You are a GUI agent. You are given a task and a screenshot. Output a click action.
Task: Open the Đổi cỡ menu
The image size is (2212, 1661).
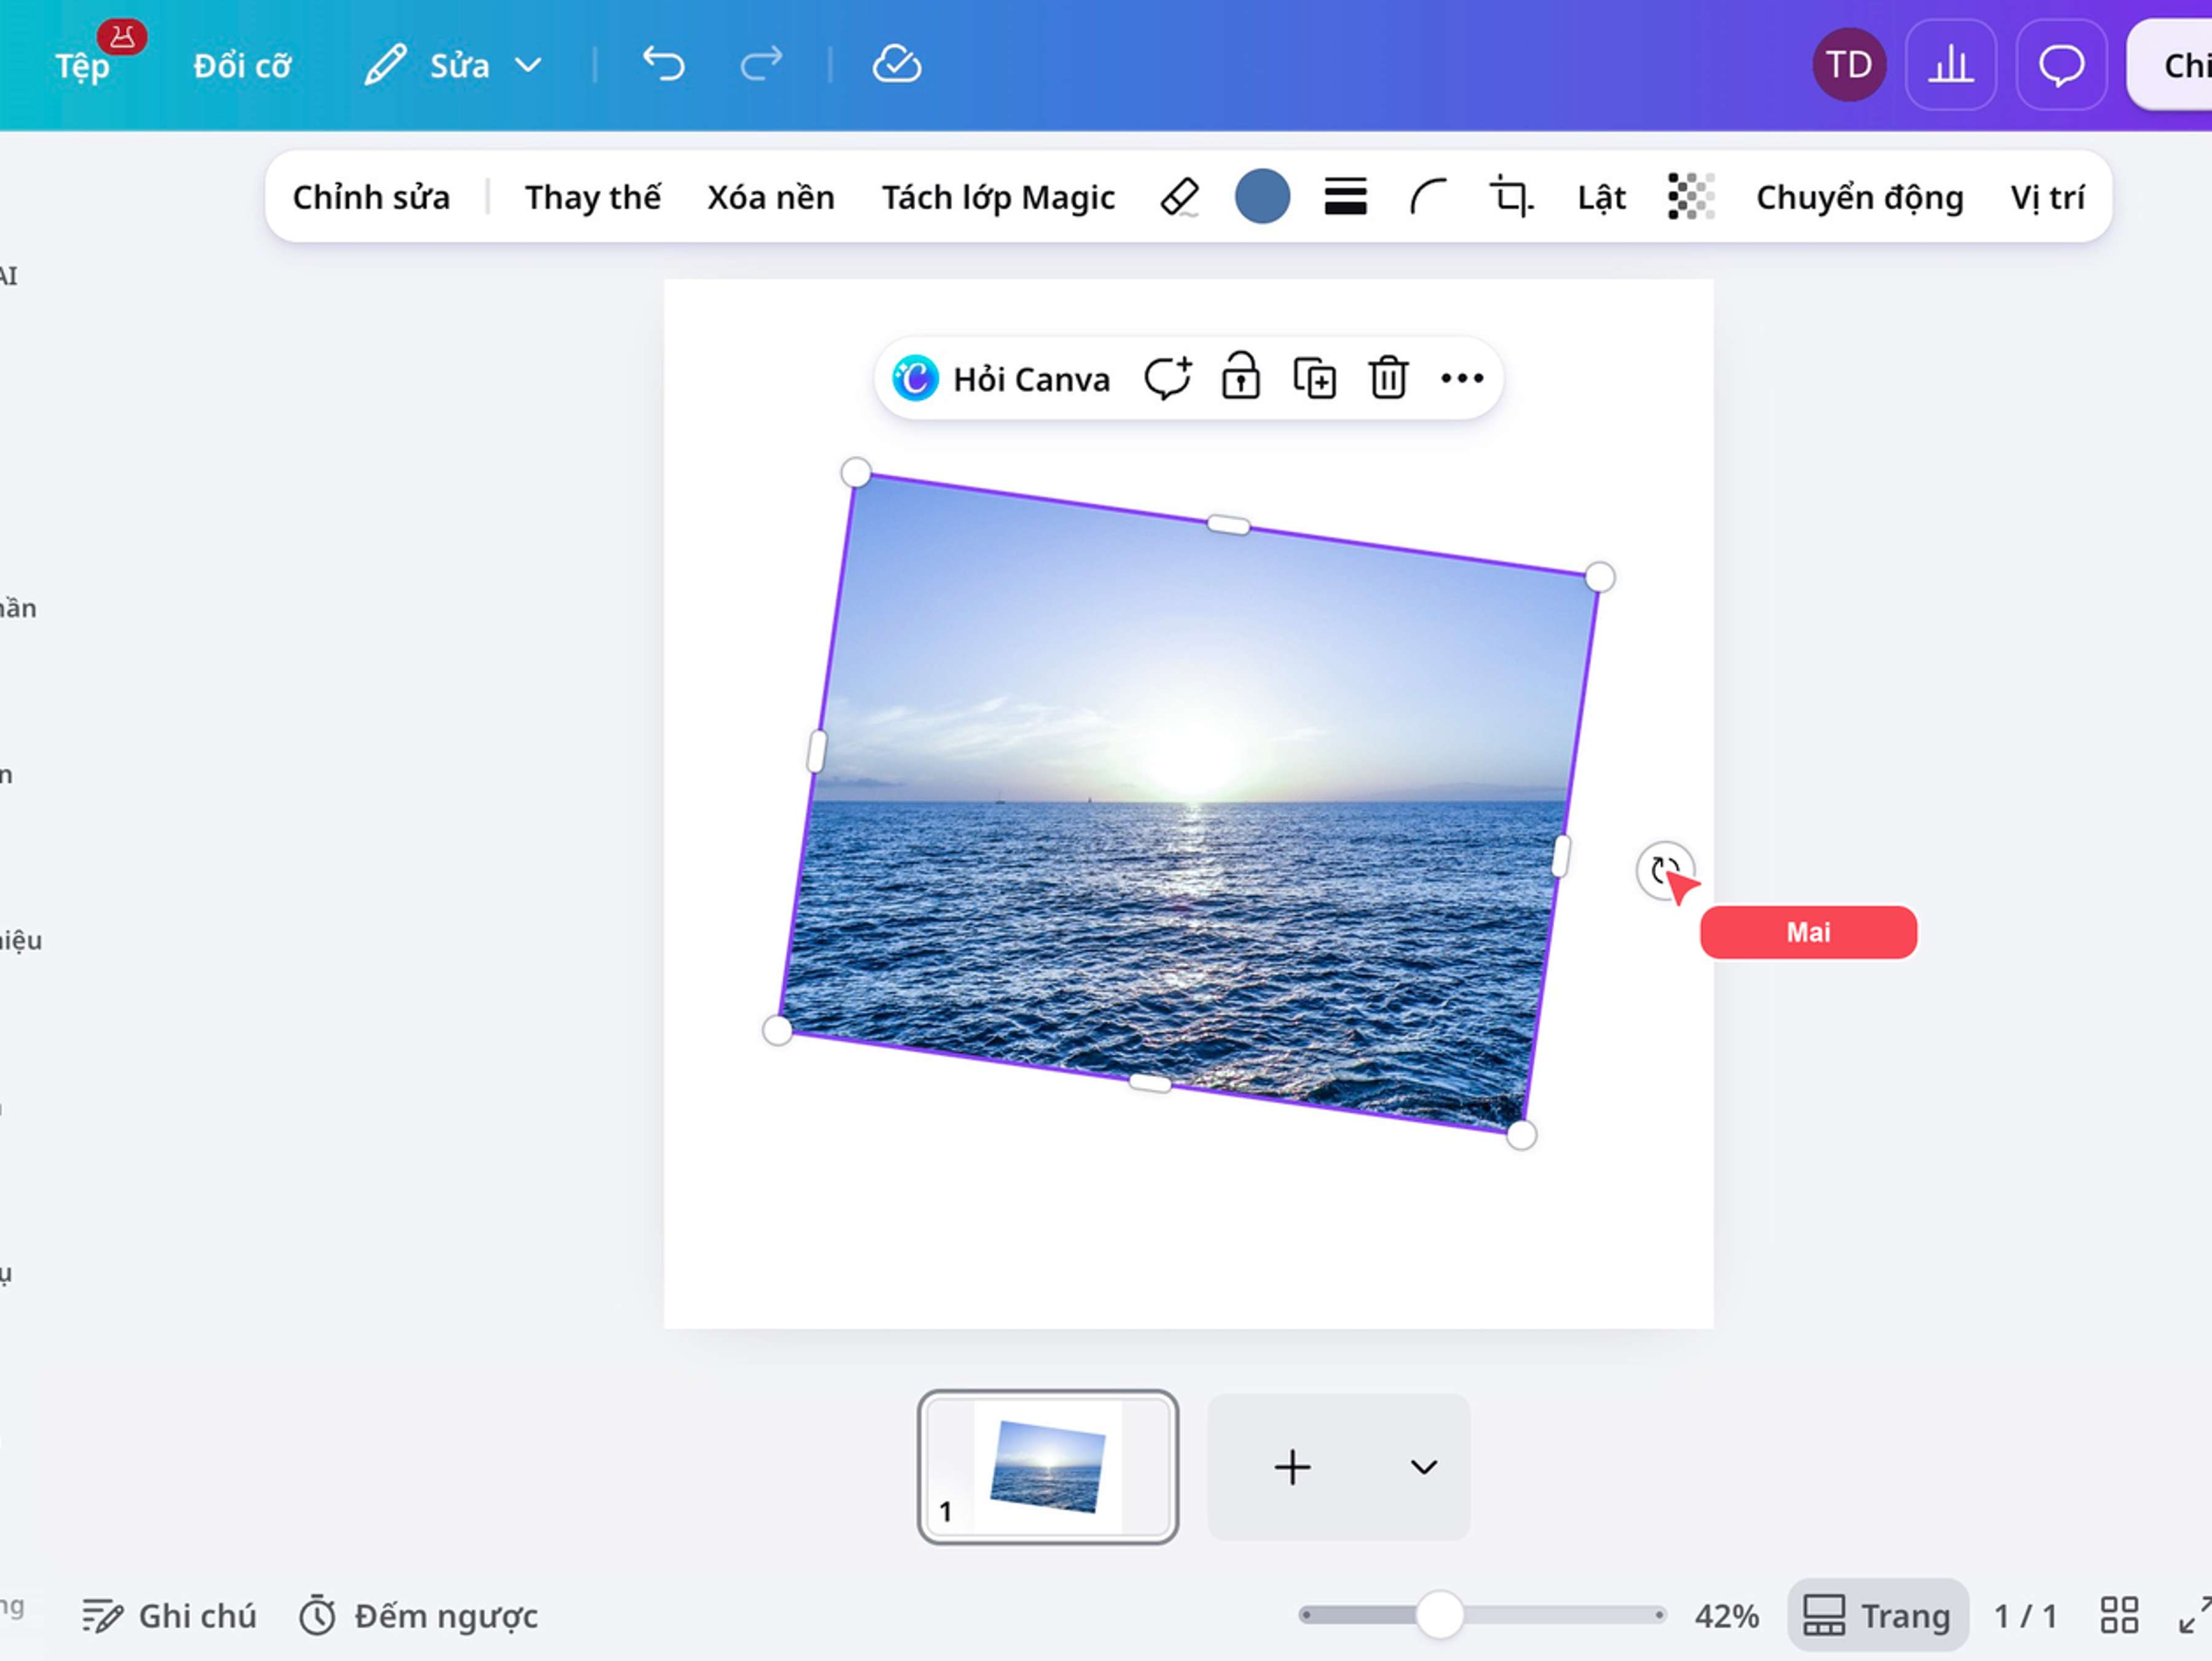point(242,66)
